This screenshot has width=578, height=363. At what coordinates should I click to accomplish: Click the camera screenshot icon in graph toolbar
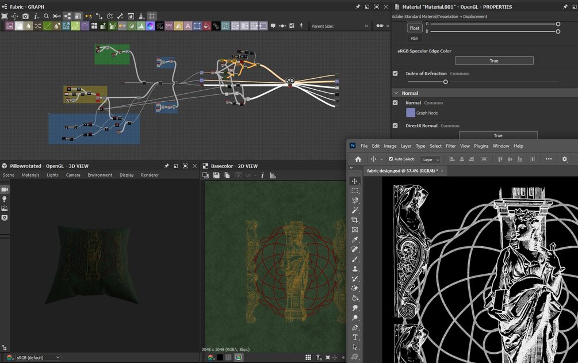(25, 16)
